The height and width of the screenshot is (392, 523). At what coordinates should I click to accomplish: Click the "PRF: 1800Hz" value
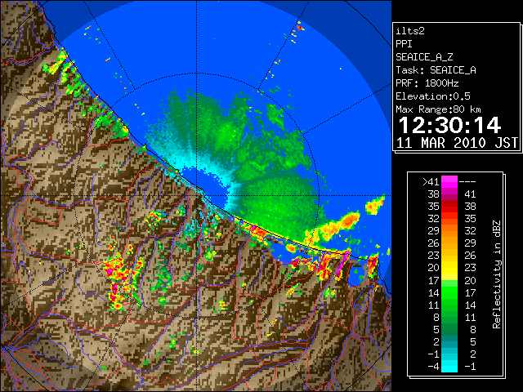pyautogui.click(x=427, y=83)
